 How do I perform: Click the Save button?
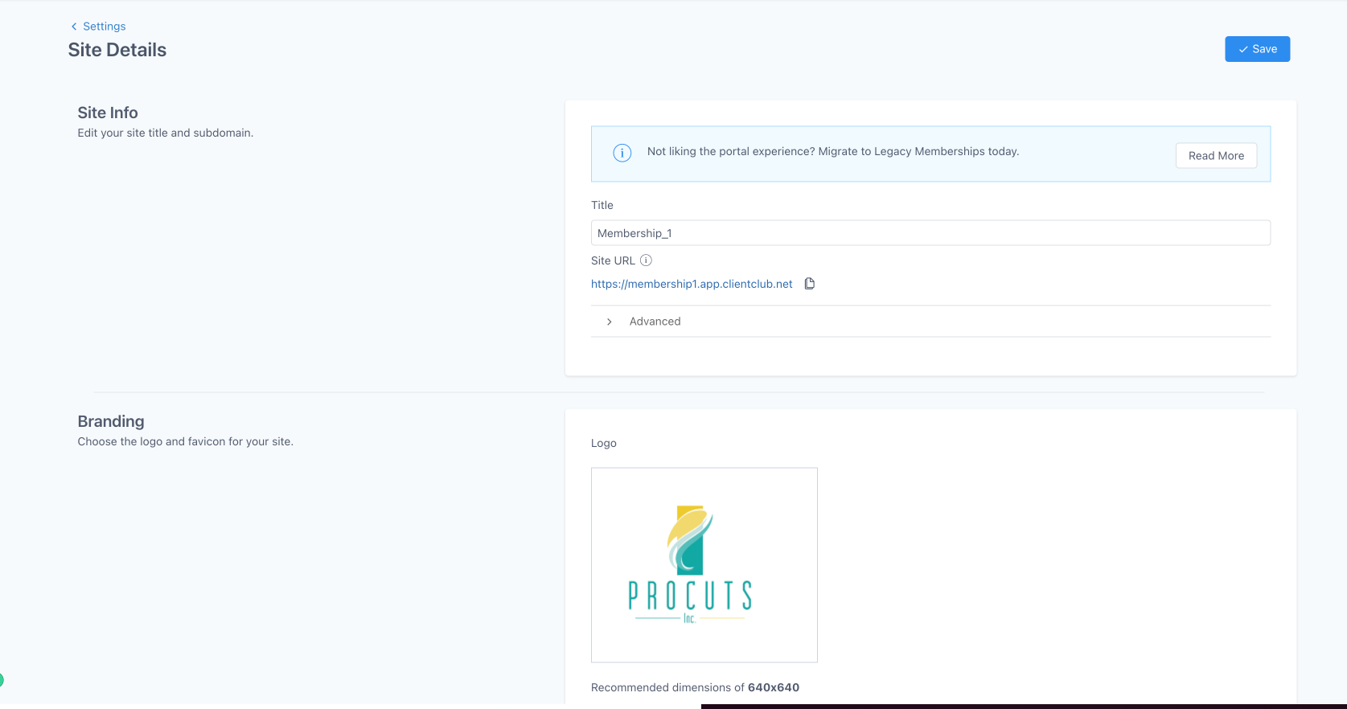(1257, 49)
